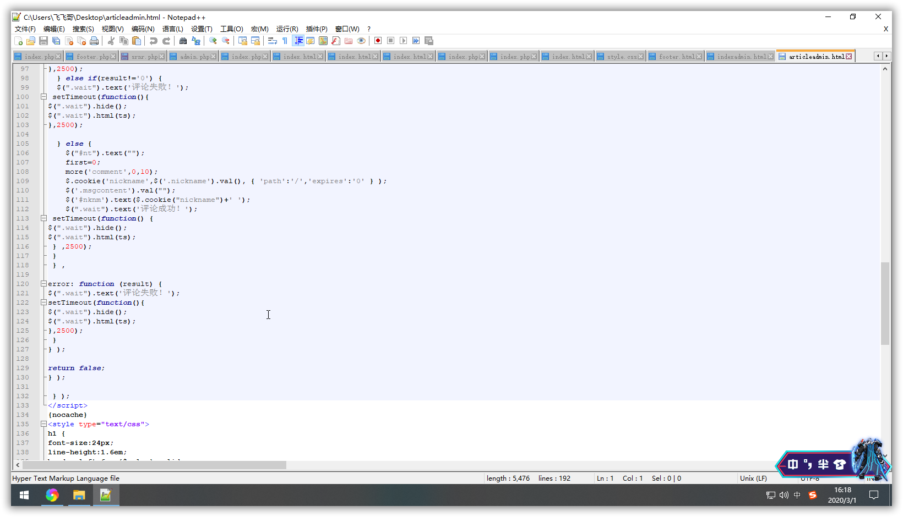Viewport: 903px width, 517px height.
Task: Click the Paste clipboard icon
Action: [137, 41]
